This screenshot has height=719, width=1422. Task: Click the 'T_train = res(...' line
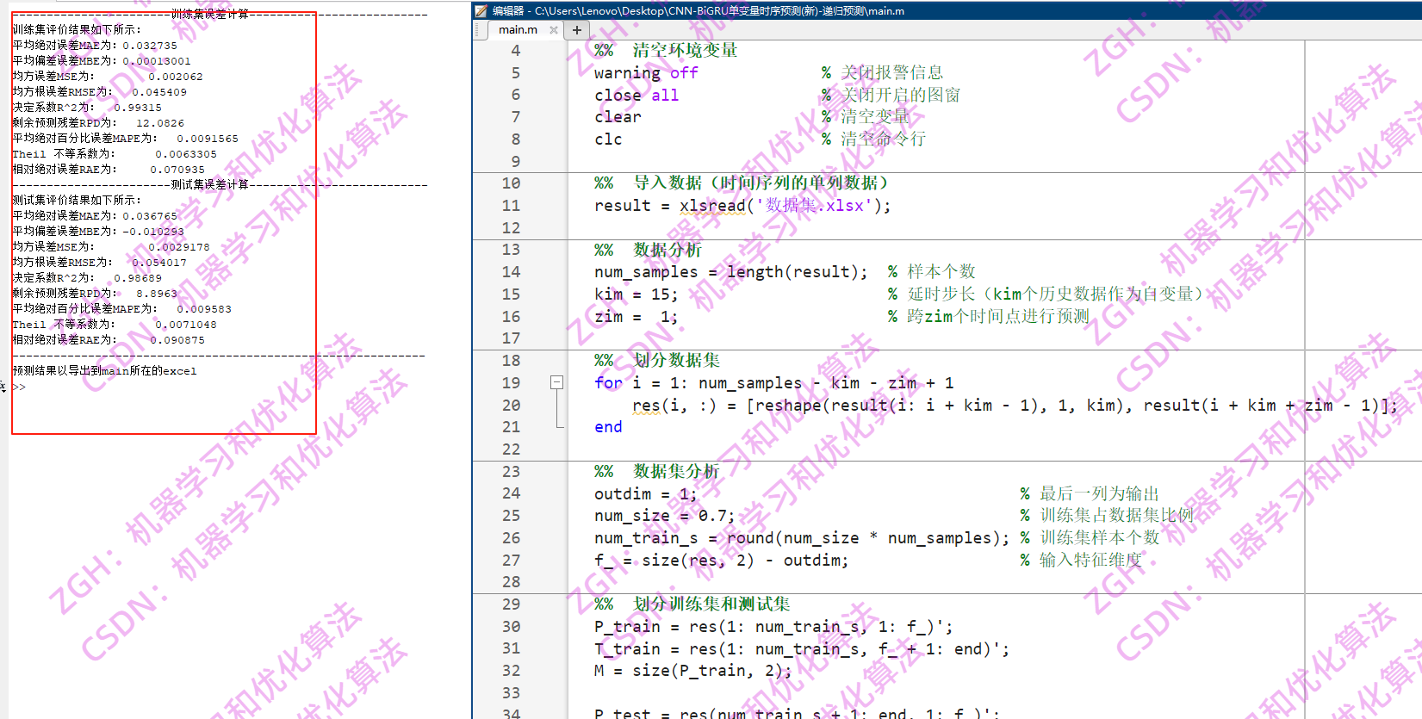[802, 649]
